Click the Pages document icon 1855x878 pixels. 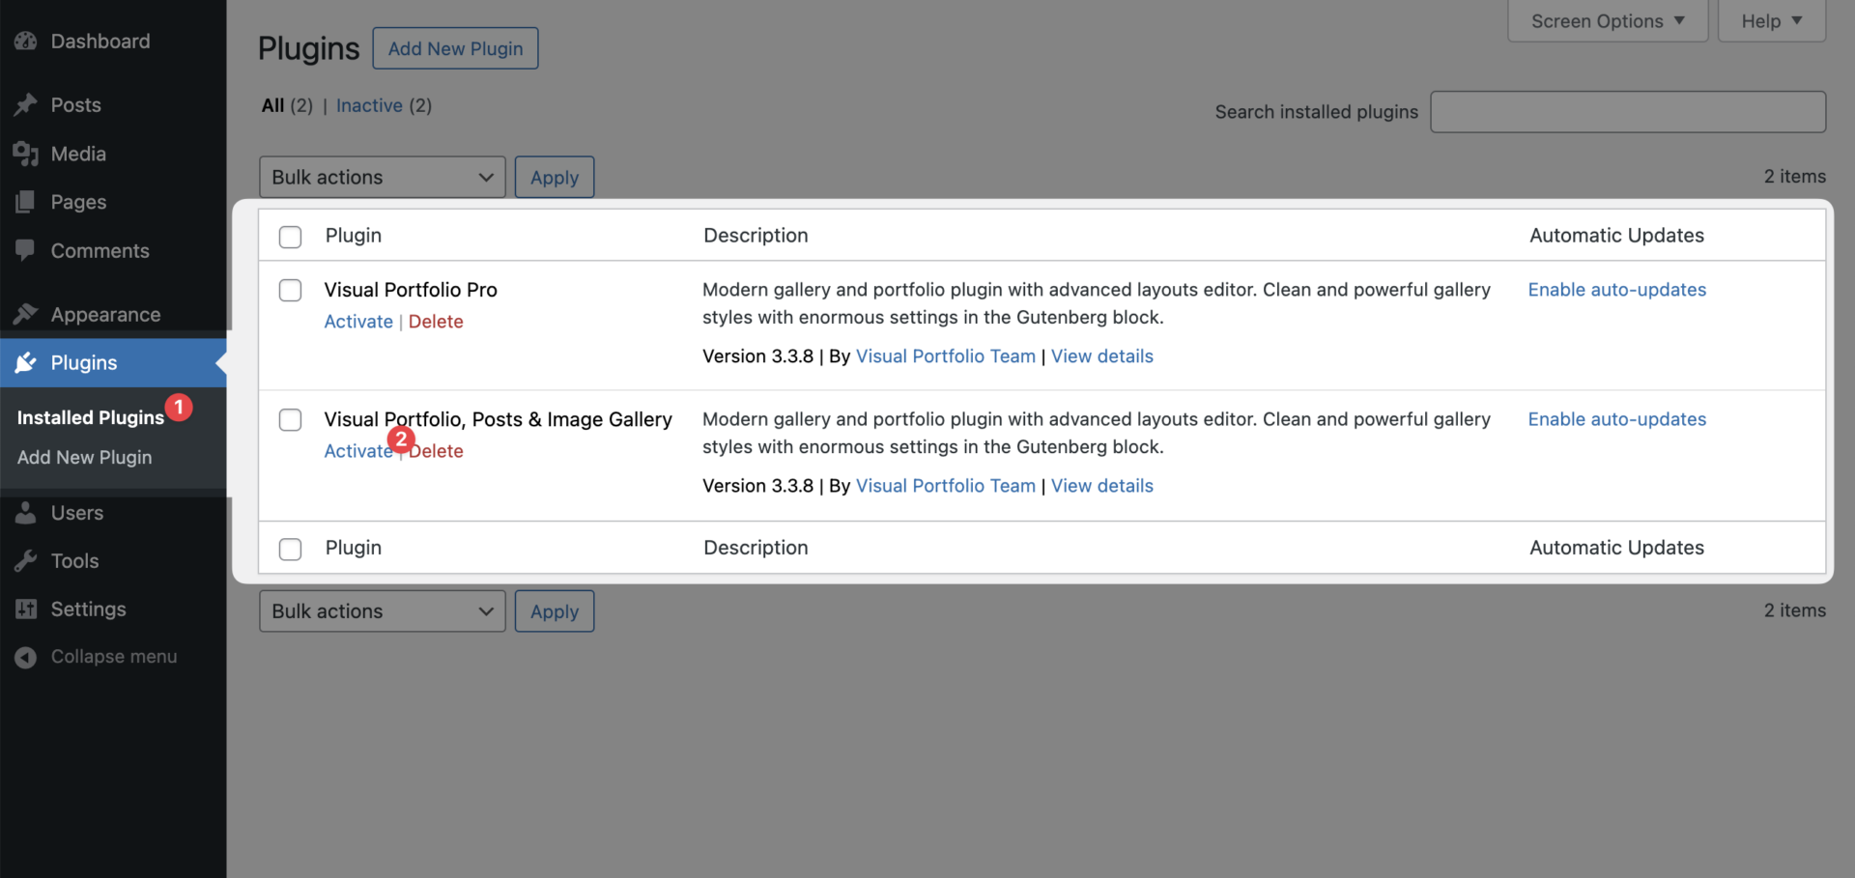coord(26,202)
